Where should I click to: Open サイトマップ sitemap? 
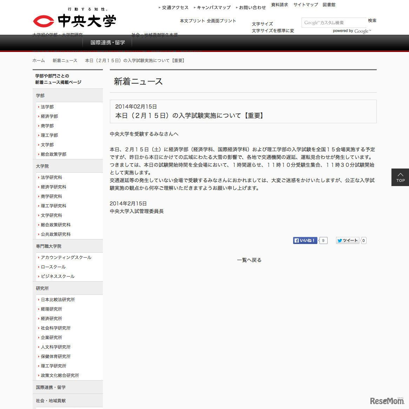tap(305, 5)
